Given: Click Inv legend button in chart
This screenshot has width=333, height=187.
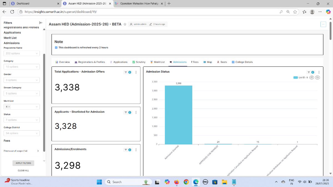Looking at the screenshot, I should click(317, 78).
